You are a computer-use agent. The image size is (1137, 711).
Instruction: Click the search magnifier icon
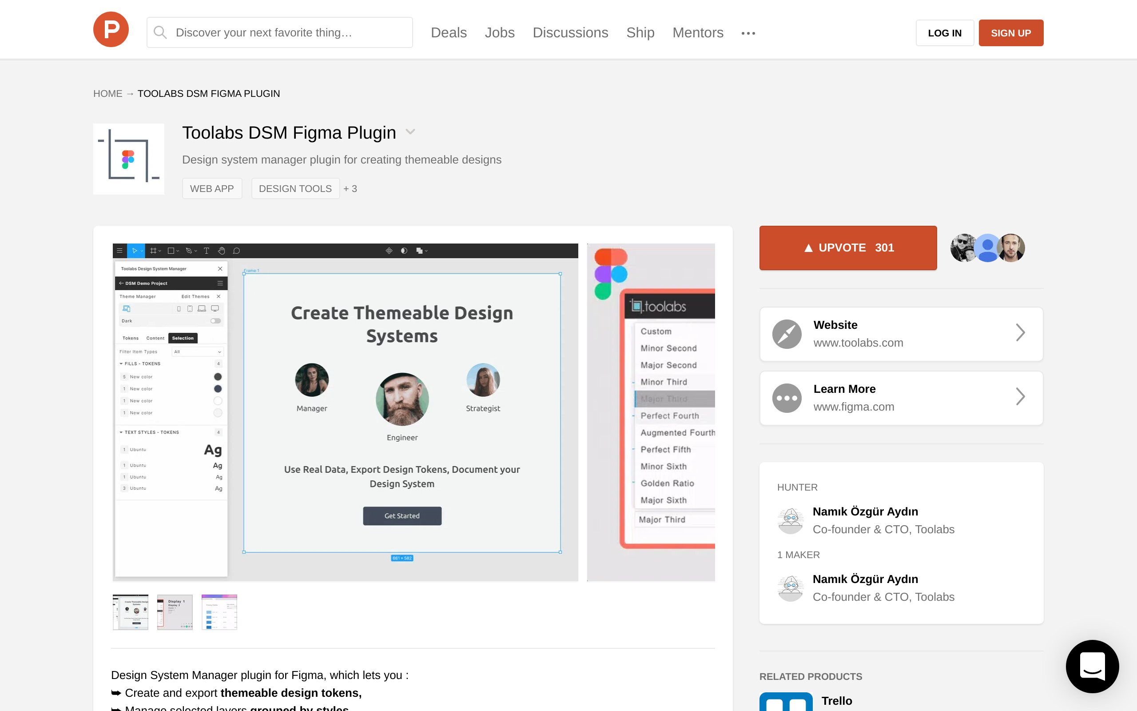(x=160, y=32)
